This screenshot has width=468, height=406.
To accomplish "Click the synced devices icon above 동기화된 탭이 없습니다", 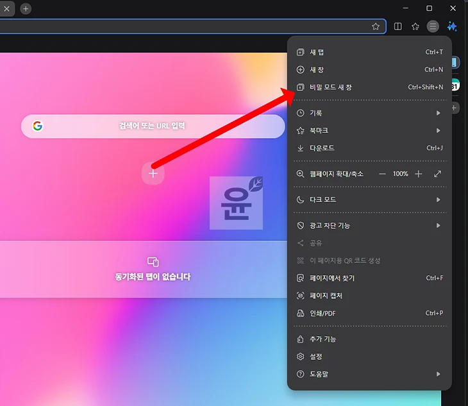I will (x=153, y=262).
